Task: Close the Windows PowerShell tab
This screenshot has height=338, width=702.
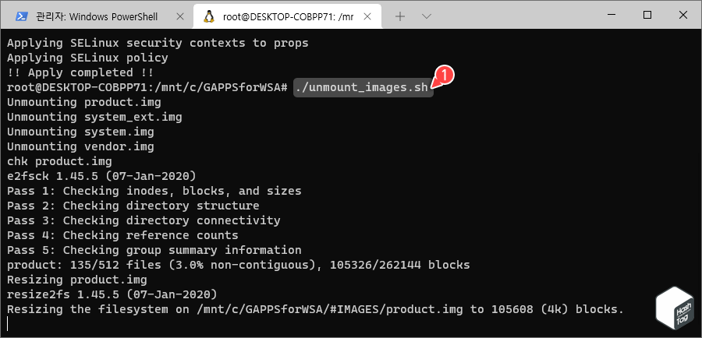Action: (x=180, y=16)
